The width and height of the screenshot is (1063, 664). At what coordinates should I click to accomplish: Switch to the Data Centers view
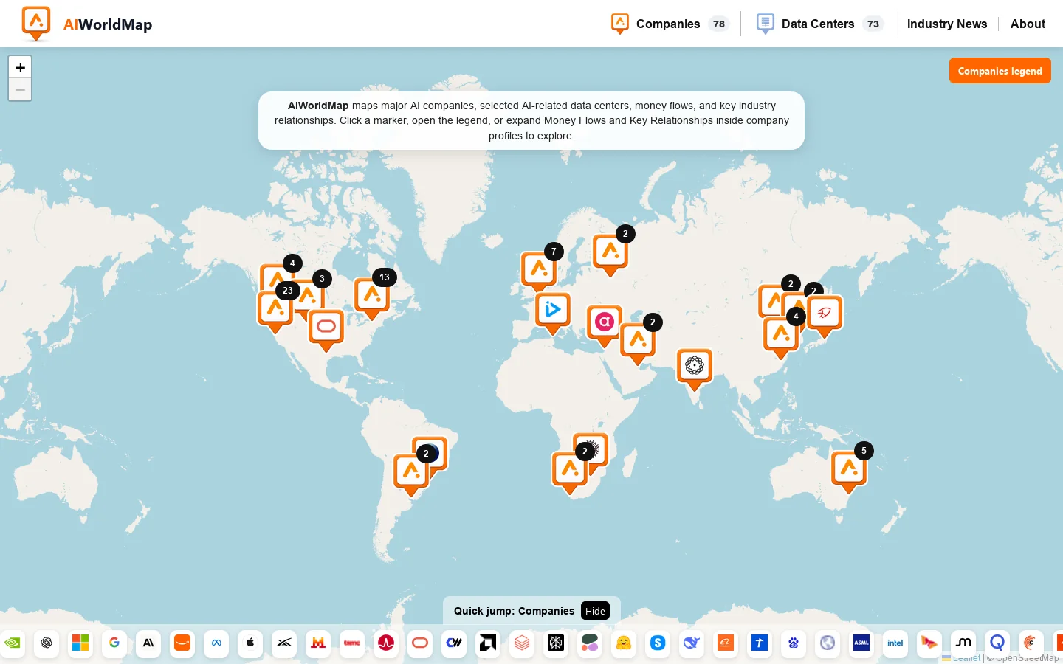click(819, 24)
